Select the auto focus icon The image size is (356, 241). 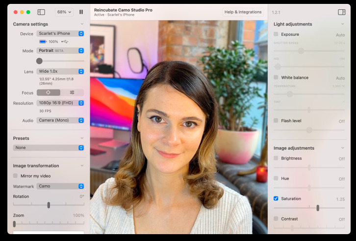pyautogui.click(x=48, y=92)
